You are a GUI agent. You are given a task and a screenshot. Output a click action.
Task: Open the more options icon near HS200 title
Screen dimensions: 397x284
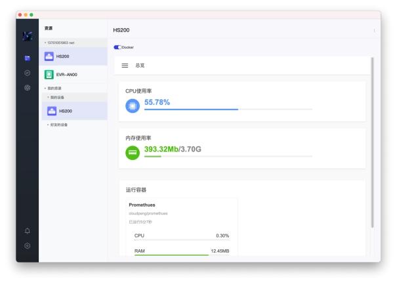point(374,30)
